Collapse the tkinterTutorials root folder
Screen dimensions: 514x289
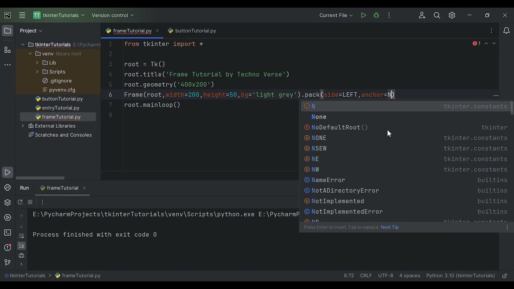[23, 45]
